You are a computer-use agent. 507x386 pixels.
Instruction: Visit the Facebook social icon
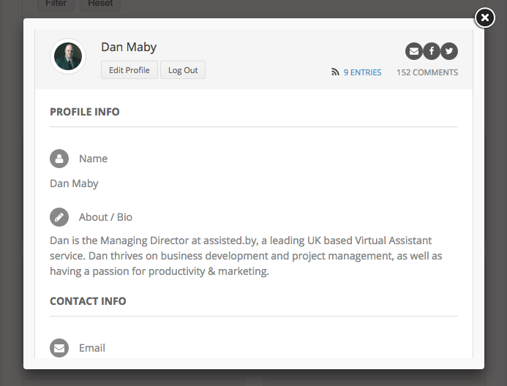[x=432, y=51]
